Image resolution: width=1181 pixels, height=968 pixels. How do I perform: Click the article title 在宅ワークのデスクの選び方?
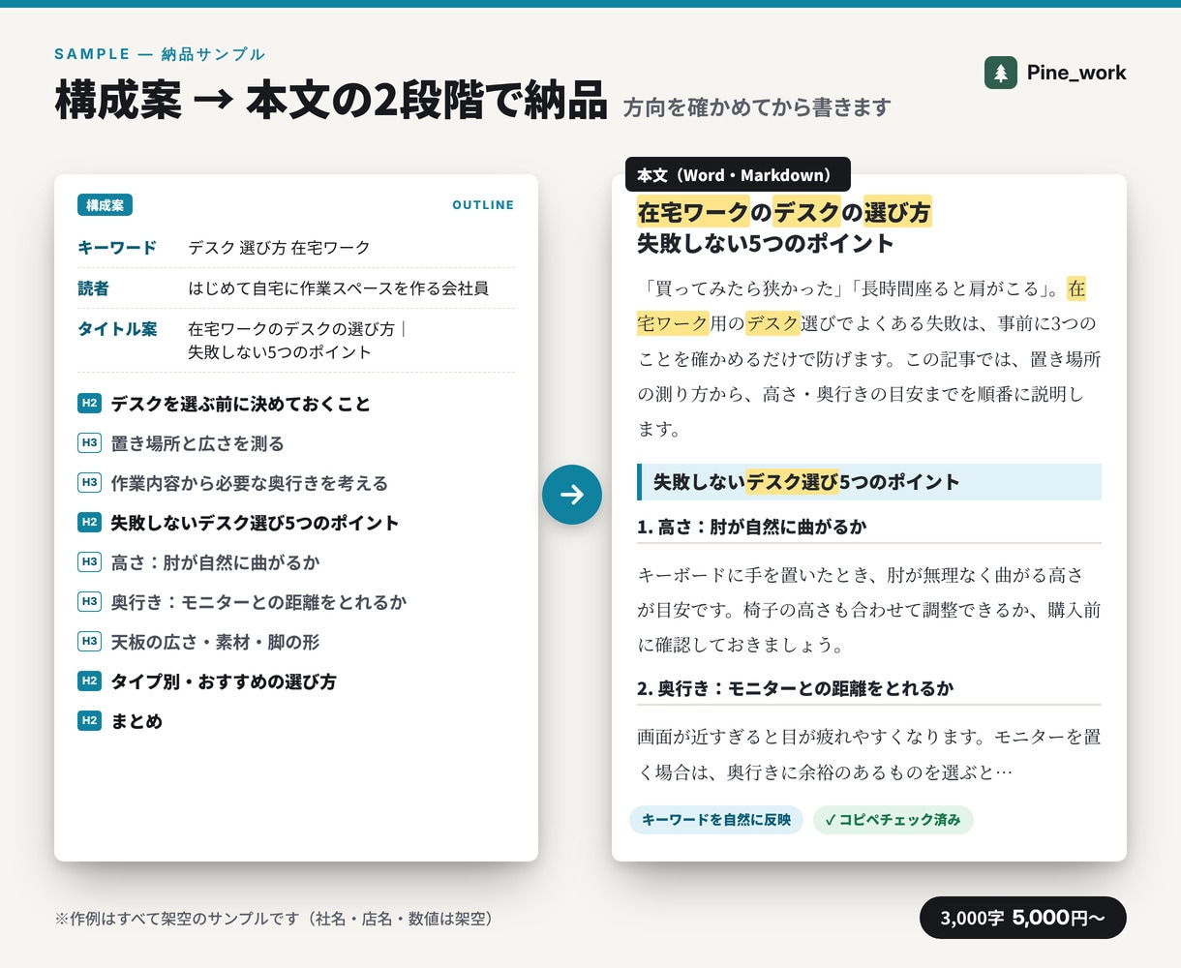784,212
